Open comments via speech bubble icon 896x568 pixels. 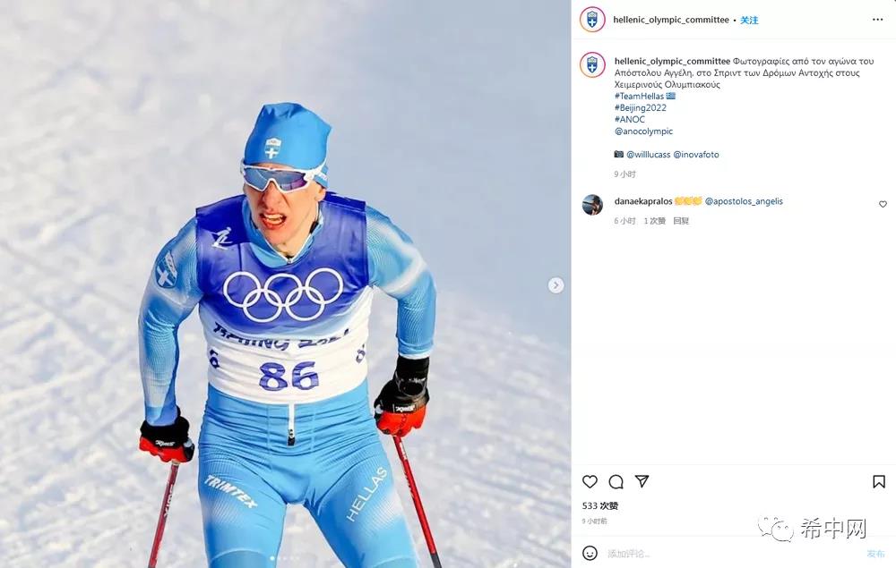click(x=616, y=482)
